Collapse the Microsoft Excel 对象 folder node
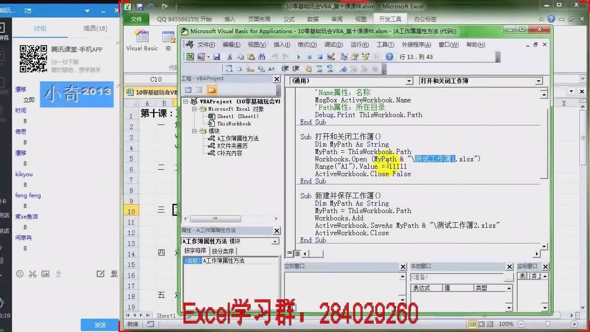Screen dimensions: 590x332 tap(195, 109)
